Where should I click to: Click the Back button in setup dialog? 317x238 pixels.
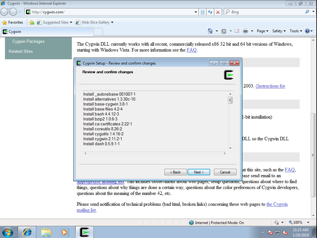point(175,172)
